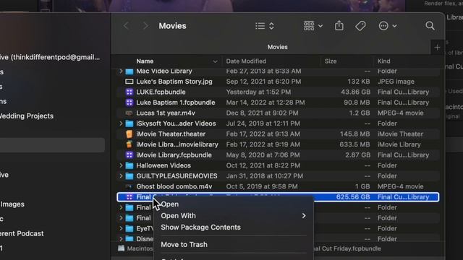Click the 43.86 GB size cell

355,92
